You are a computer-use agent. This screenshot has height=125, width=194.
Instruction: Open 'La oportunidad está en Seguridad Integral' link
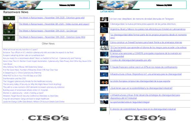130,102
